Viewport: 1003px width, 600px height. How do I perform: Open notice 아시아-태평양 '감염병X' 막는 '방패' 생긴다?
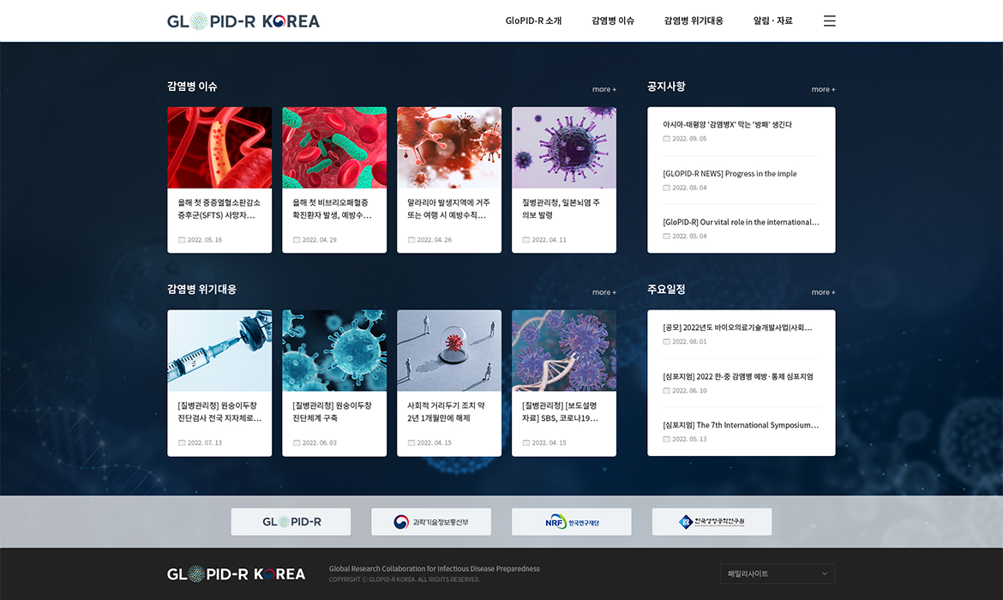pyautogui.click(x=727, y=125)
